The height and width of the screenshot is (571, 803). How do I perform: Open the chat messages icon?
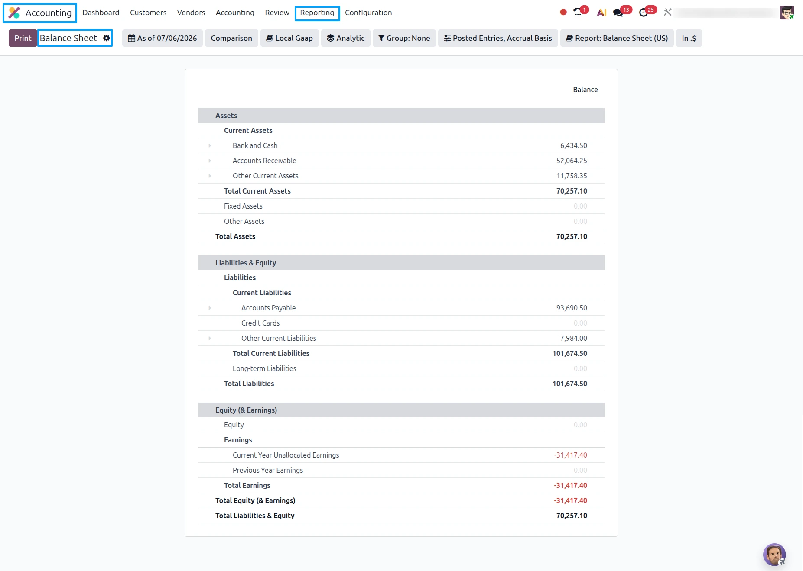coord(618,13)
